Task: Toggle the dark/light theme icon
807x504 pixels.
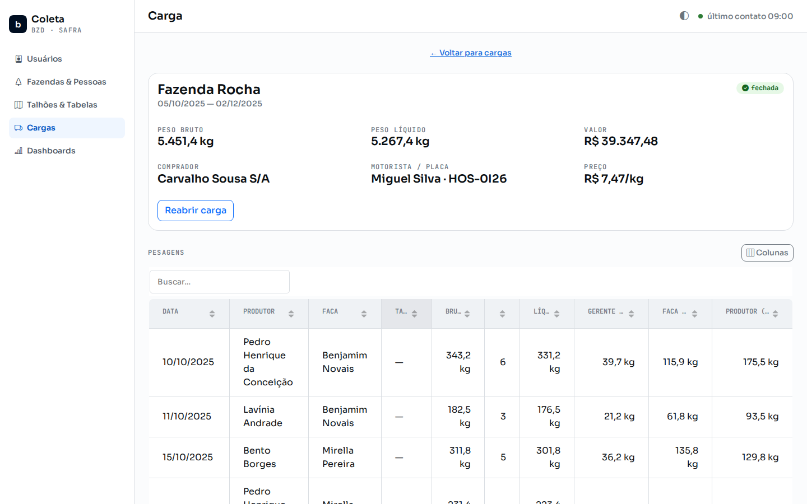Action: [684, 16]
